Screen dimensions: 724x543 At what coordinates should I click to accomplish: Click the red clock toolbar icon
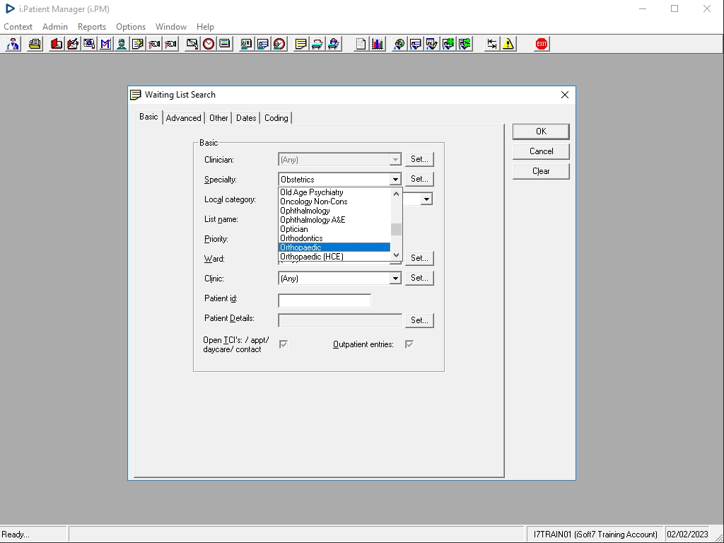[209, 44]
